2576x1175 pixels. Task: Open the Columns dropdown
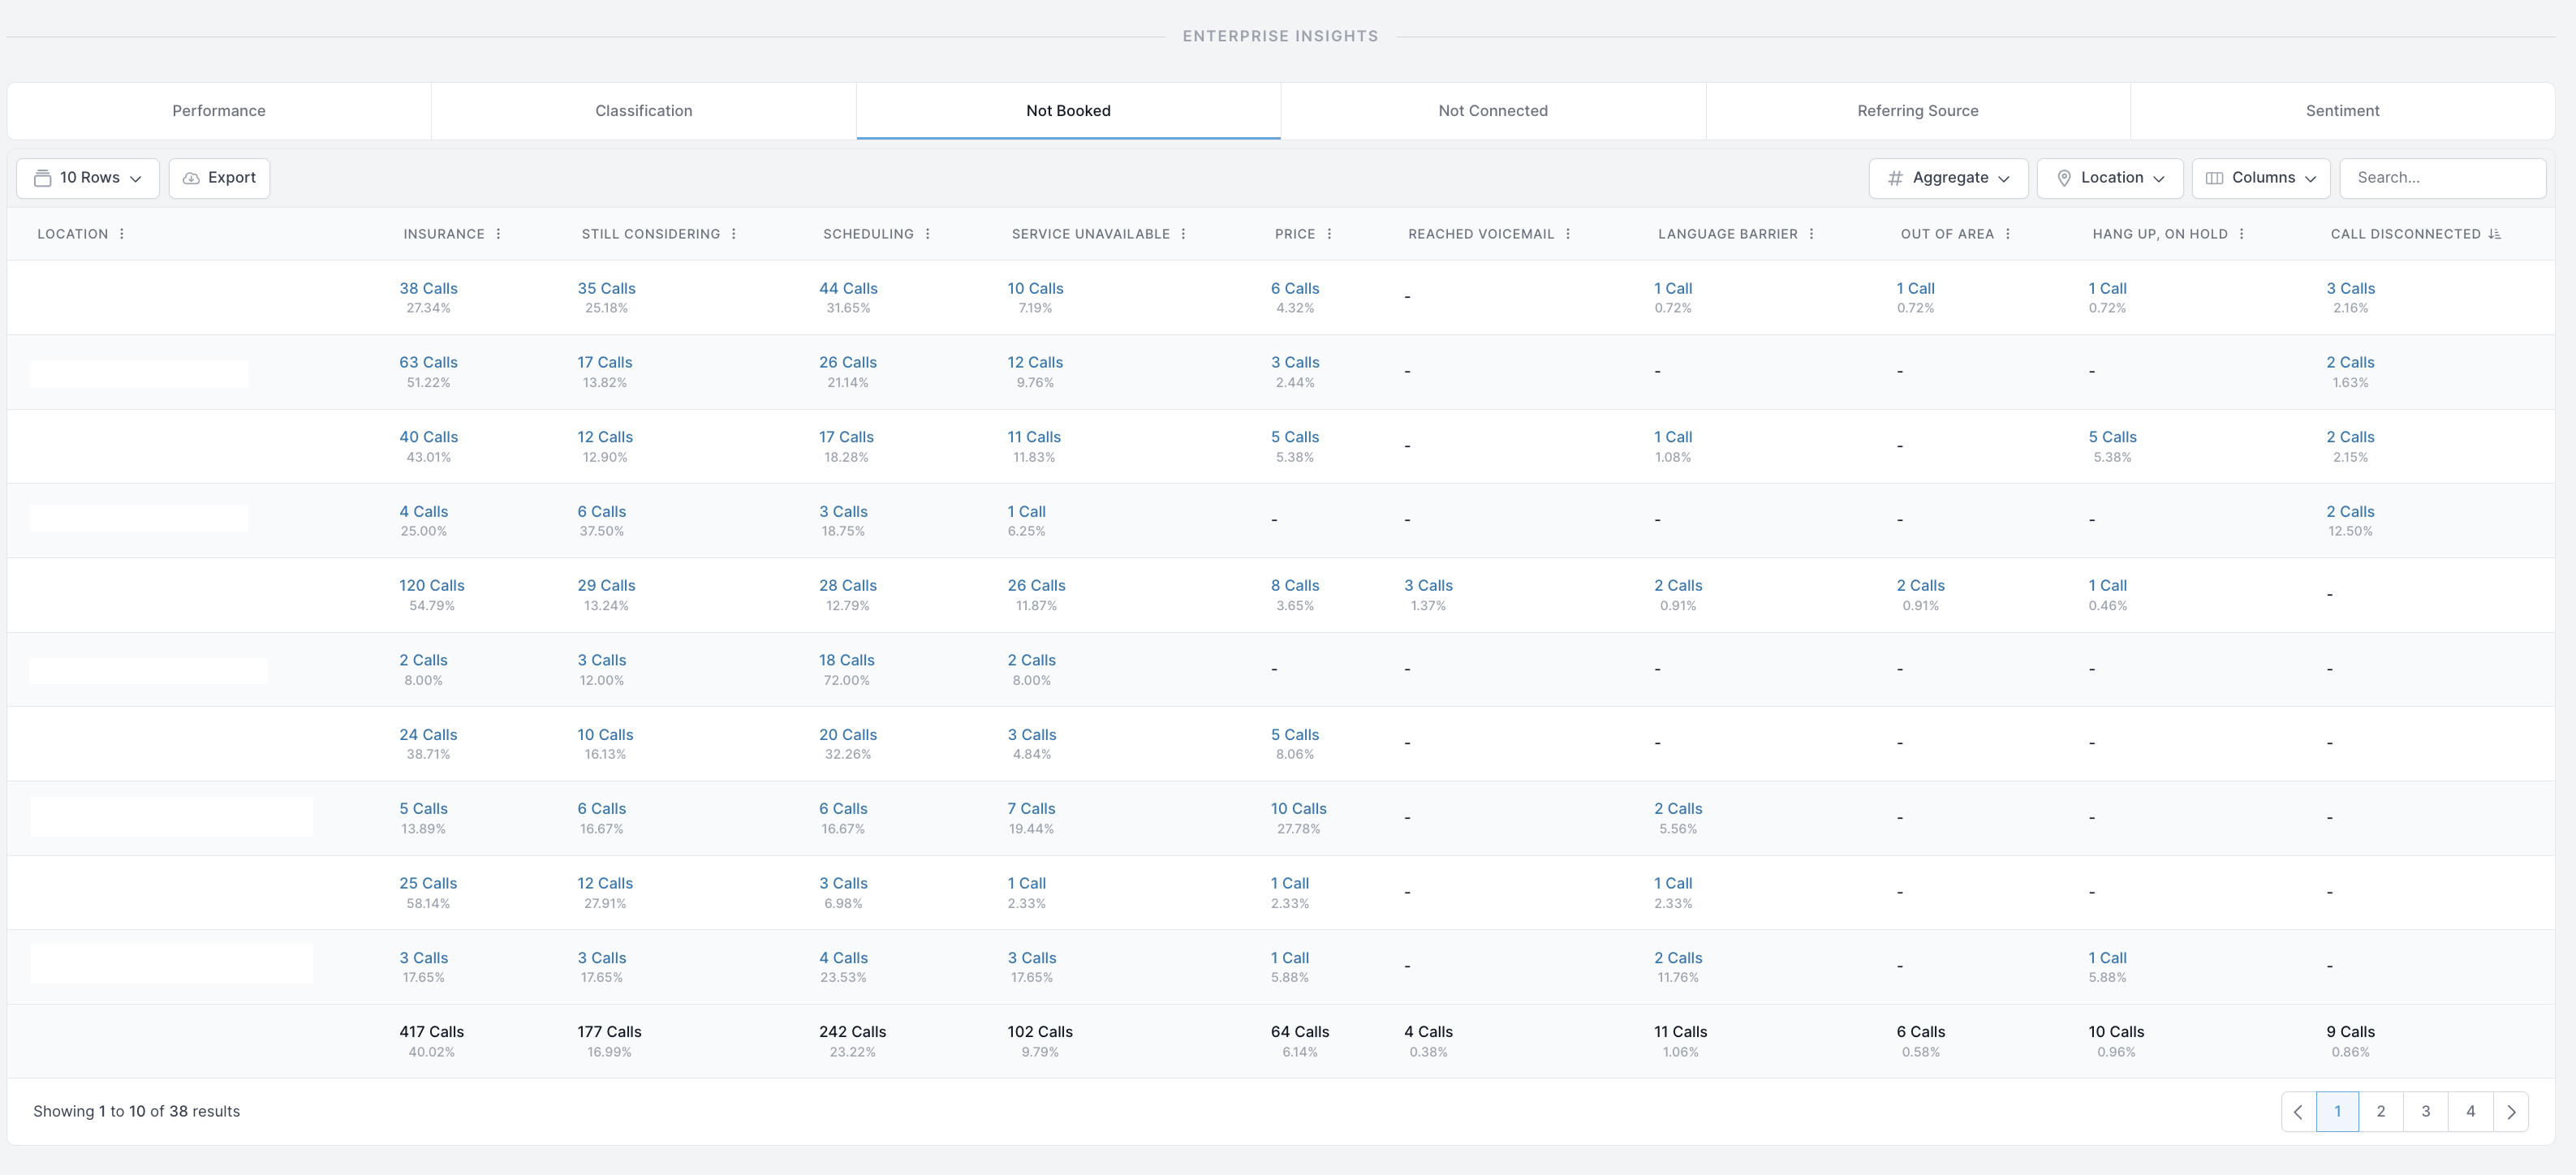pyautogui.click(x=2261, y=177)
